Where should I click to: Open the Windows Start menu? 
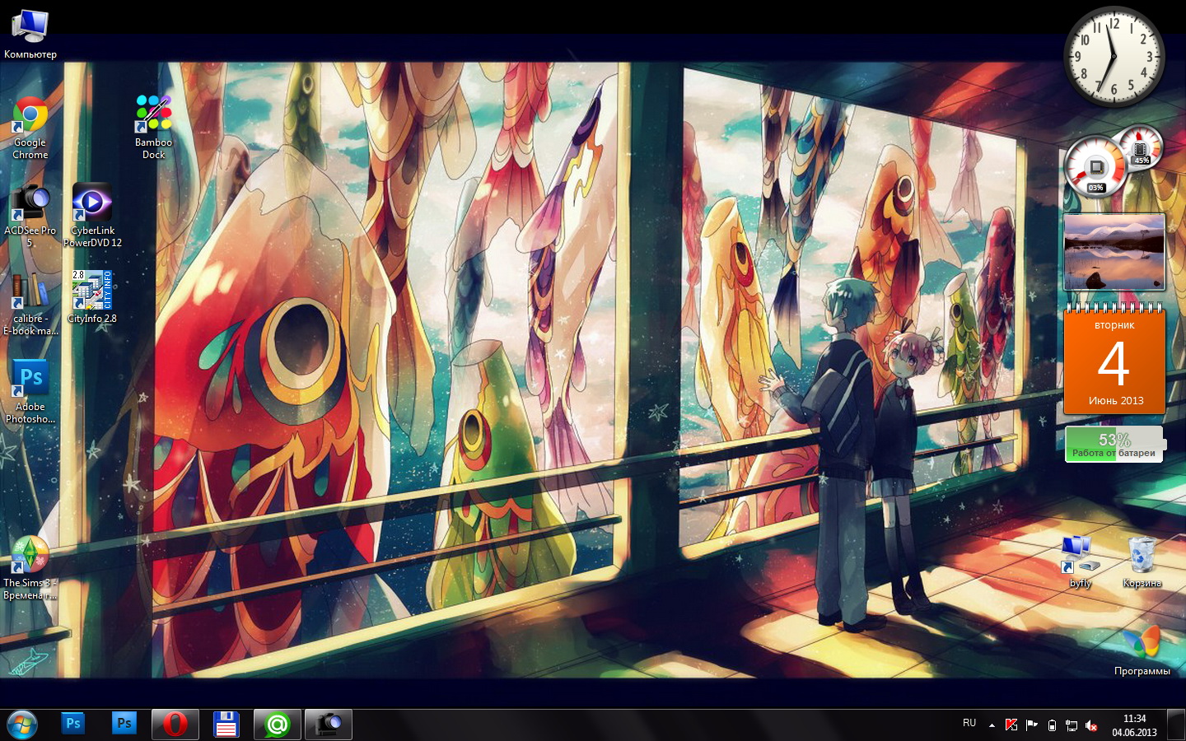click(x=22, y=725)
